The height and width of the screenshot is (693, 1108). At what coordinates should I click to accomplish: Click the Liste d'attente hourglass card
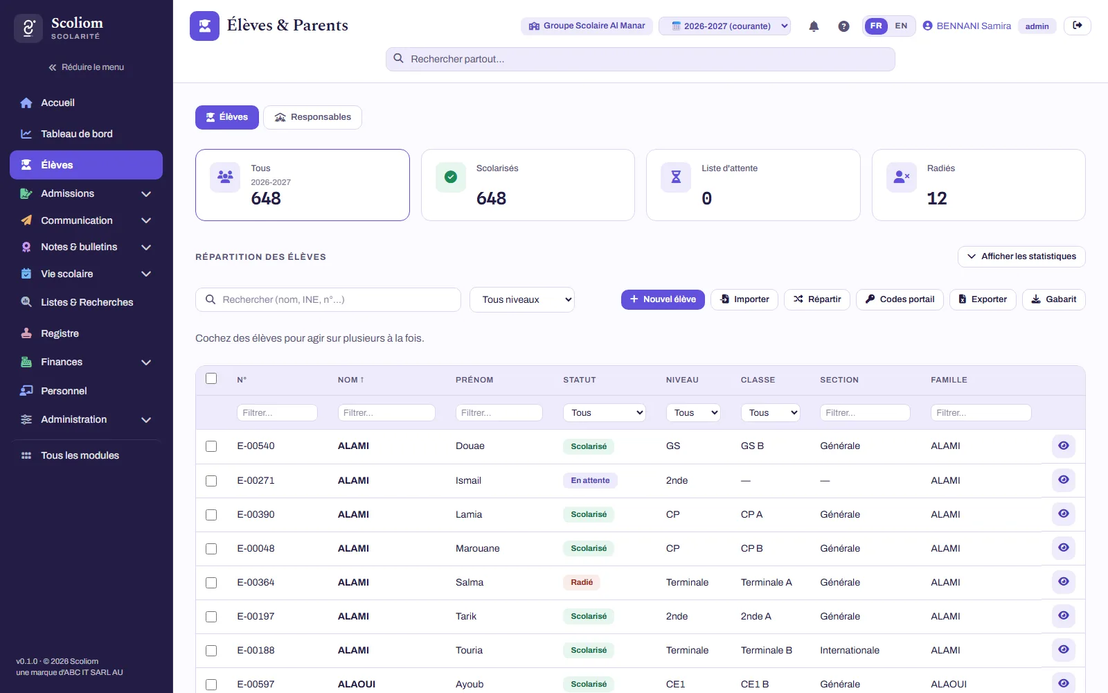click(753, 185)
